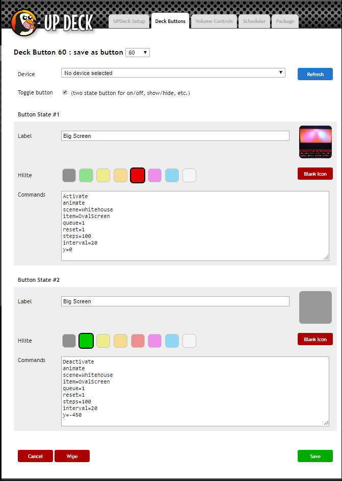
Task: Open the save as button number dropdown
Action: point(138,53)
